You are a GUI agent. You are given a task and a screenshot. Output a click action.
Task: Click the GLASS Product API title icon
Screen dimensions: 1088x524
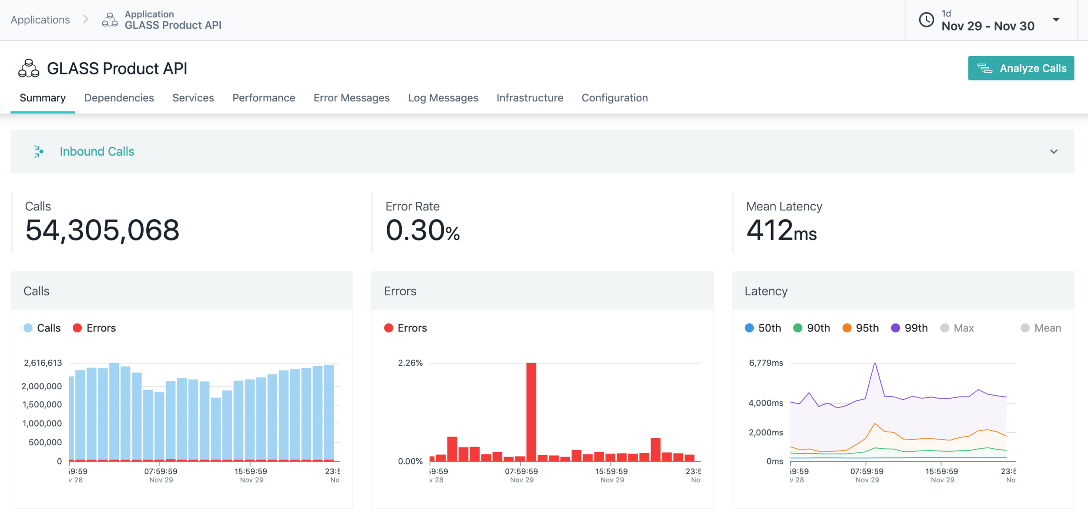[29, 68]
